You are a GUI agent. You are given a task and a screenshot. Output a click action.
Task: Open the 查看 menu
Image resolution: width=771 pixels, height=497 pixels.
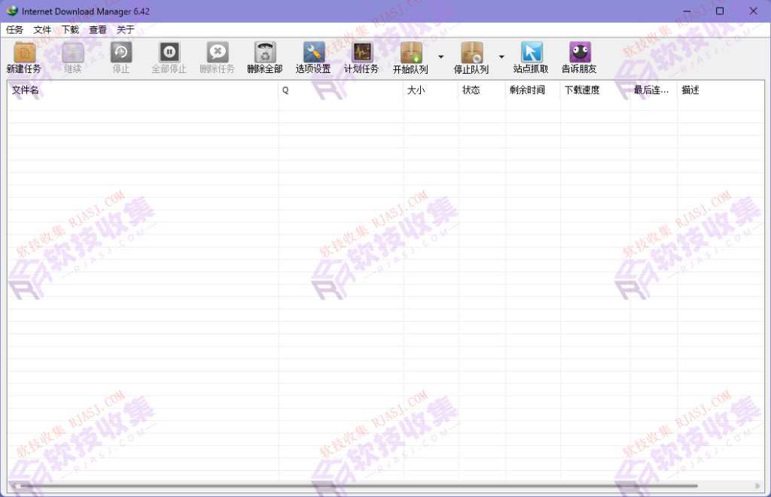point(96,29)
